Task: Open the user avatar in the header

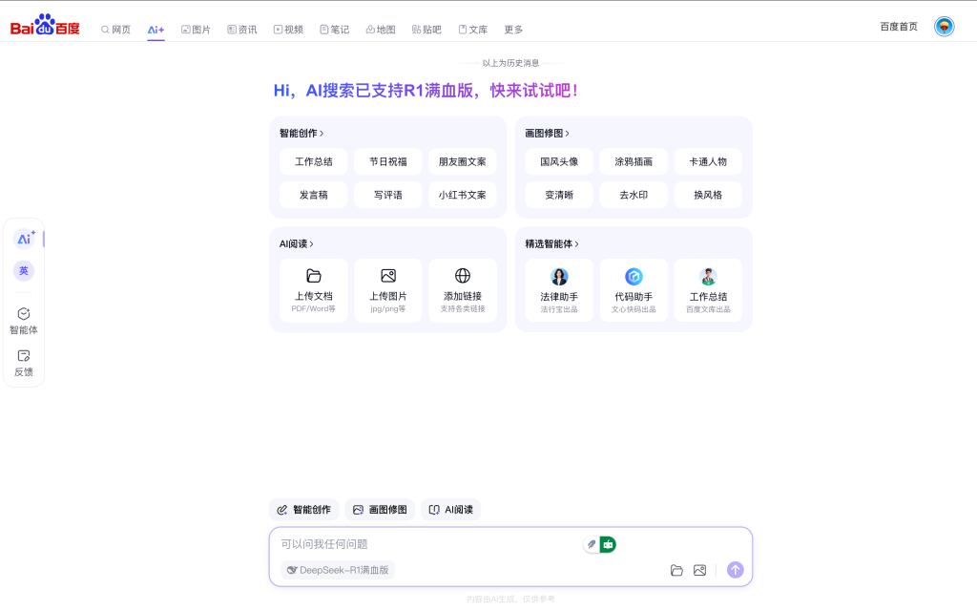Action: point(944,26)
